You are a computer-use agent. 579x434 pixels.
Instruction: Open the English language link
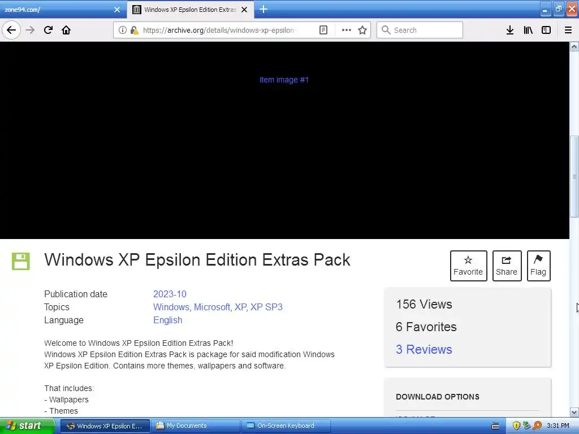coord(167,320)
